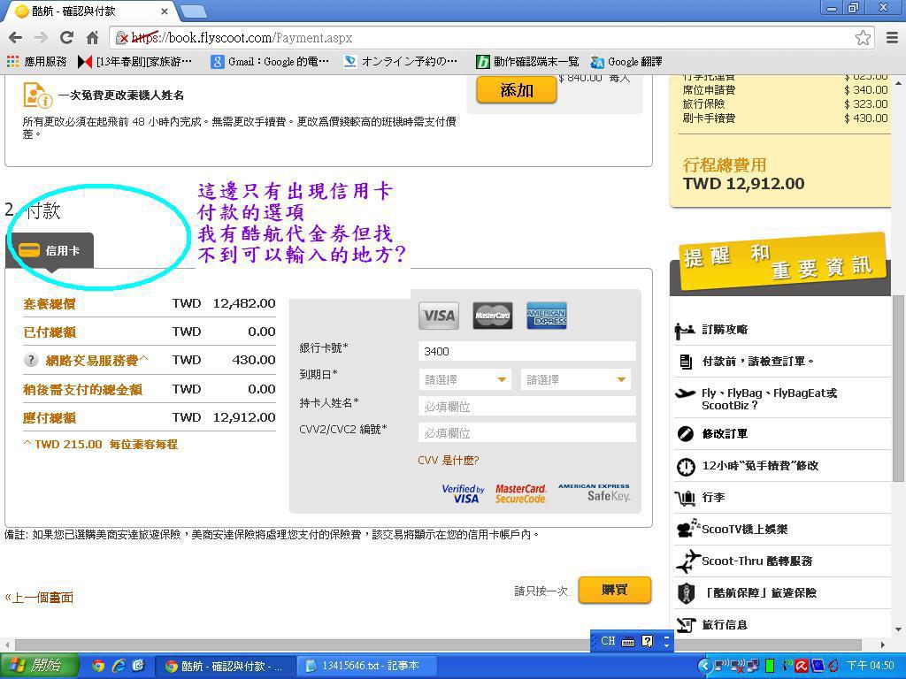Open the CVV 是什麼? link
906x679 pixels.
[449, 460]
